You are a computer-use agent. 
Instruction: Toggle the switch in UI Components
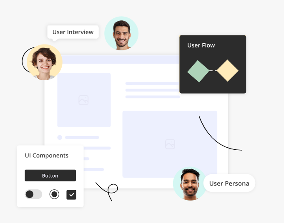pyautogui.click(x=33, y=194)
